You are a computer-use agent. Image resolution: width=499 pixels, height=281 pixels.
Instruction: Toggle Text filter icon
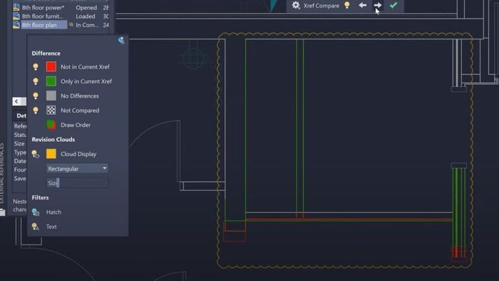point(36,227)
